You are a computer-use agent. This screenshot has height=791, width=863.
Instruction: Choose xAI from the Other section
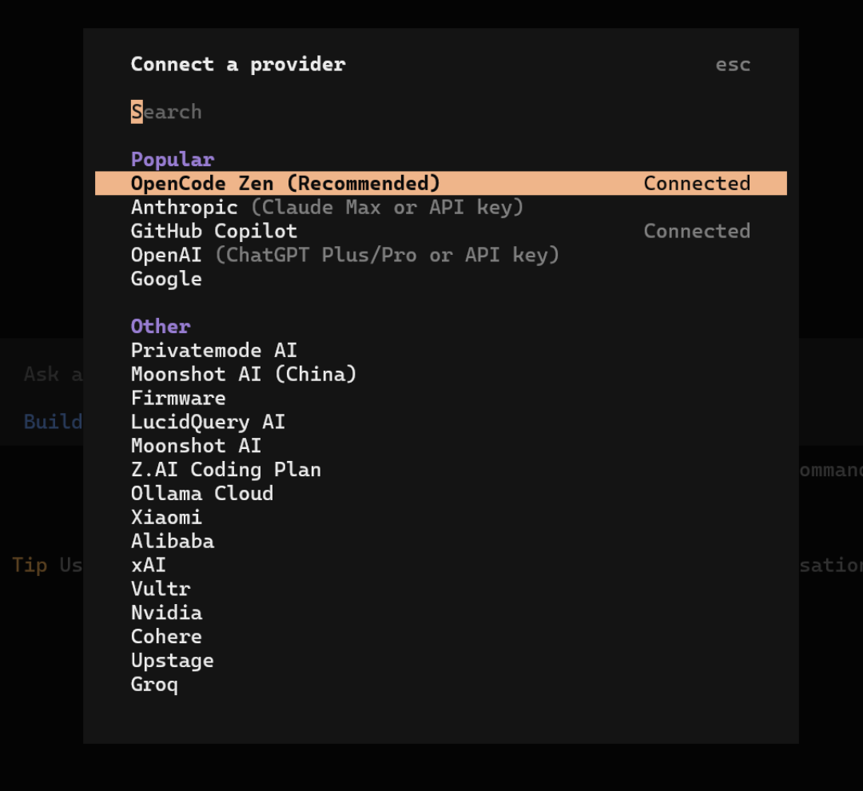pyautogui.click(x=148, y=565)
